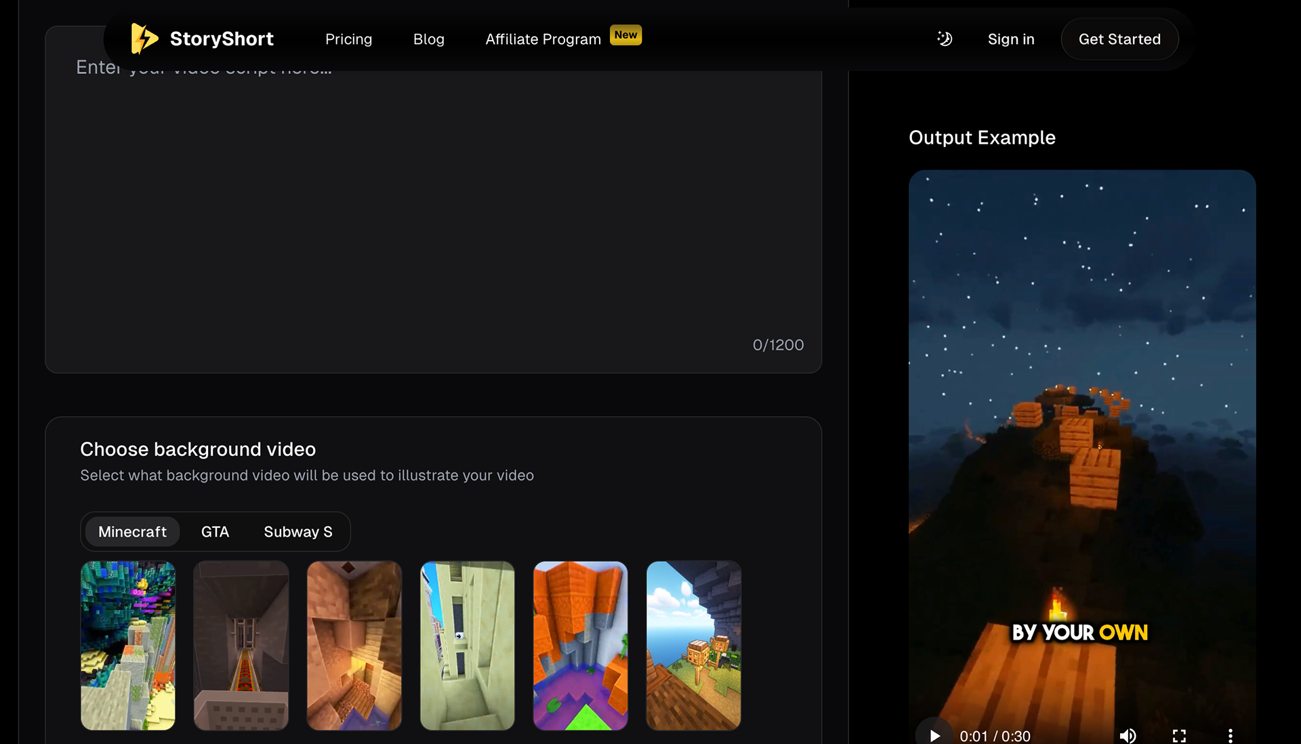Switch to the Subway S tab
The image size is (1301, 744).
pos(298,532)
